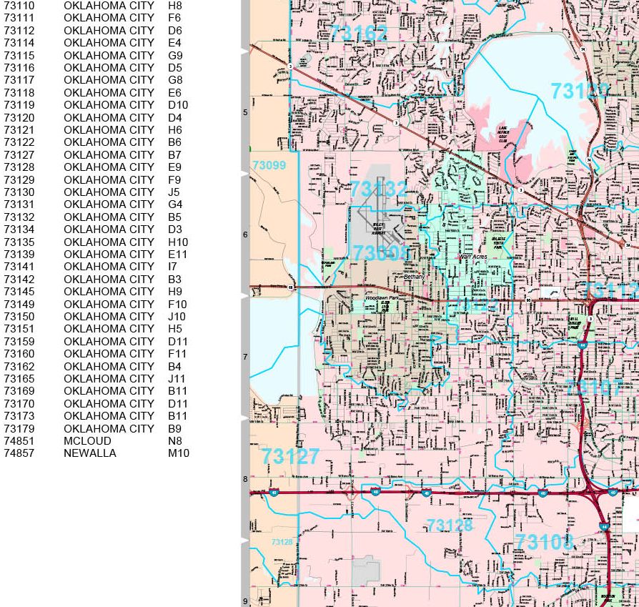639x607 pixels.
Task: Click the Bethany city label on the map
Action: (414, 277)
